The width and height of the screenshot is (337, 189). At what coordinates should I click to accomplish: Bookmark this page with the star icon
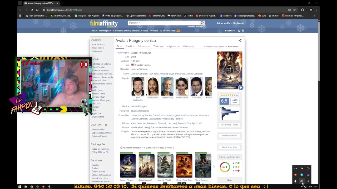click(x=295, y=10)
